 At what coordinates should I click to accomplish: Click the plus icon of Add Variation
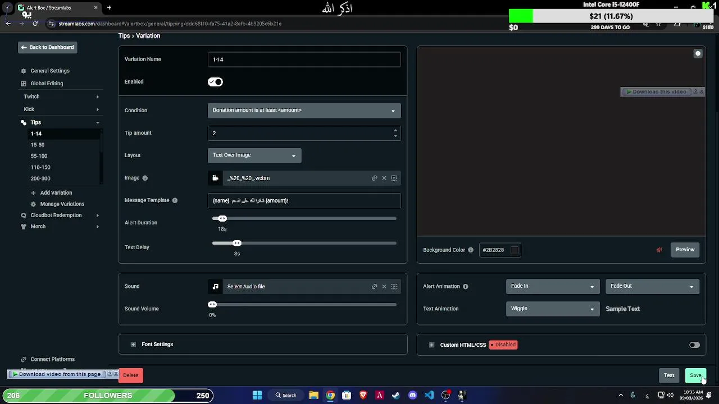(x=33, y=193)
